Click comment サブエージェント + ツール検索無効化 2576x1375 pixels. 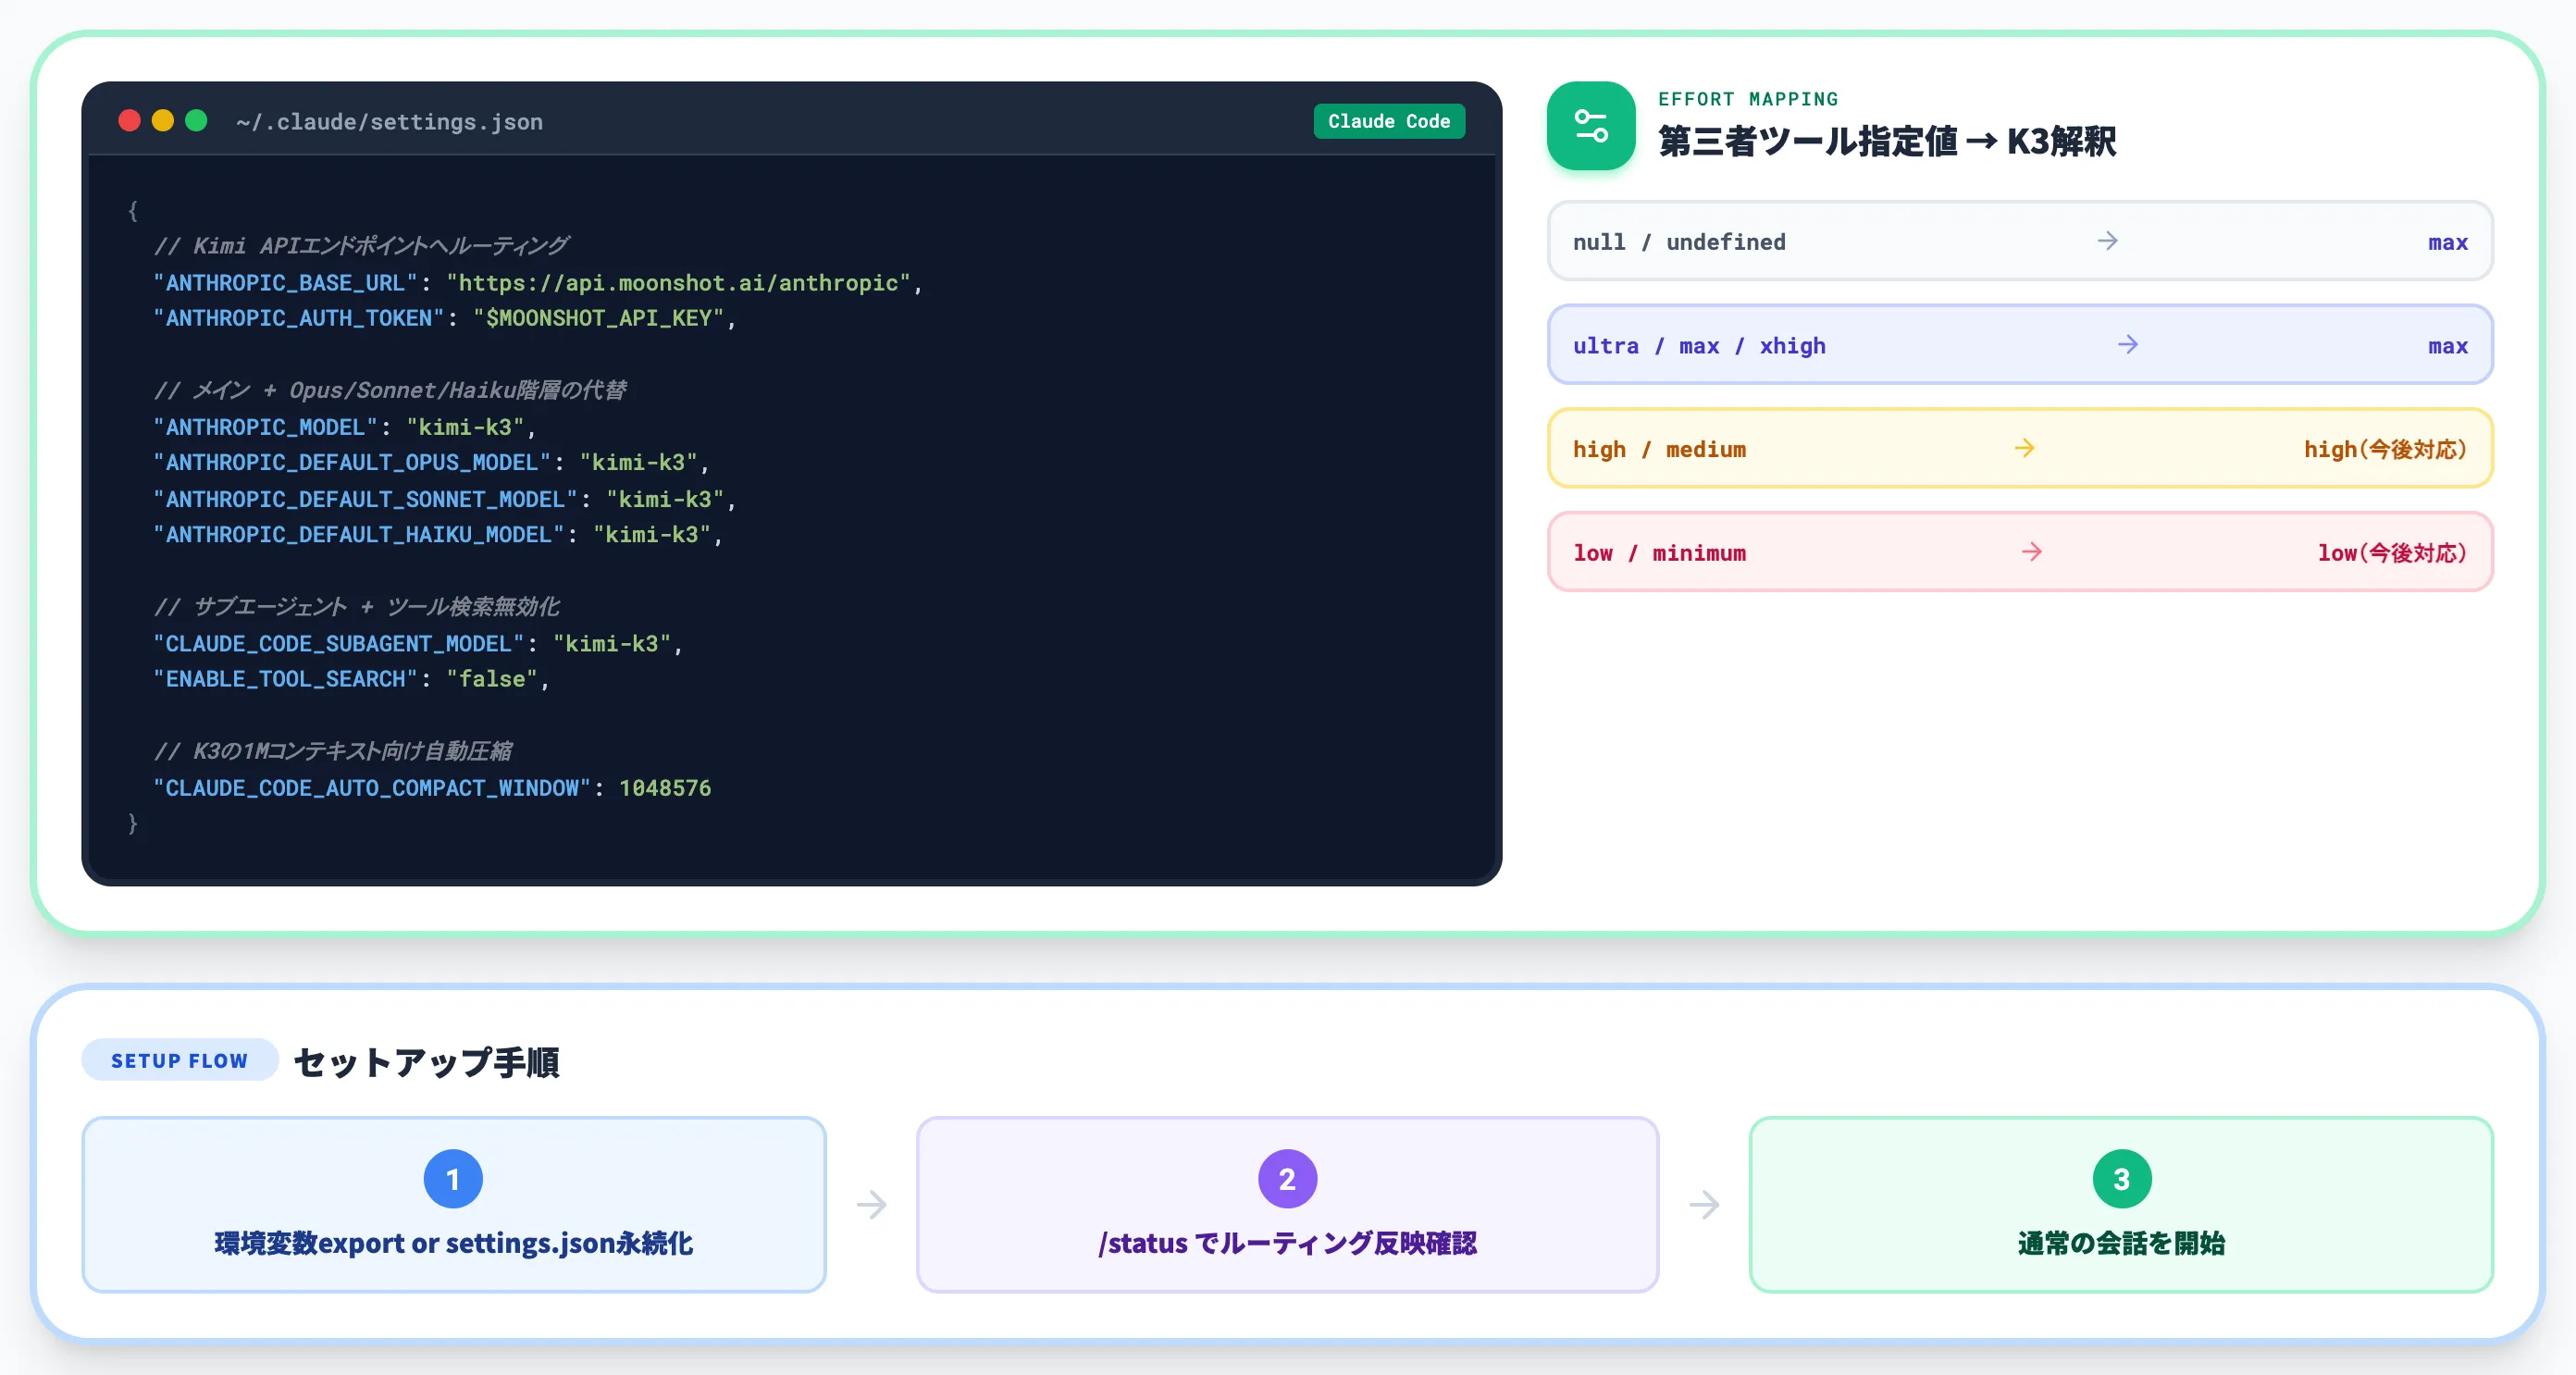click(x=356, y=607)
